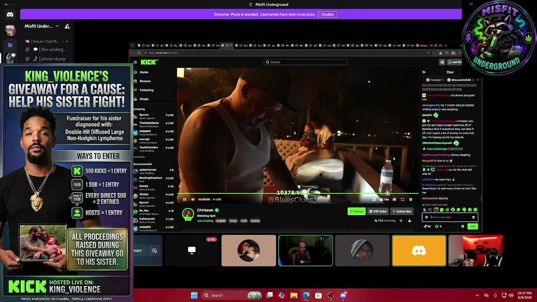Open chat settings gear below message box
The width and height of the screenshot is (537, 302).
(x=463, y=226)
